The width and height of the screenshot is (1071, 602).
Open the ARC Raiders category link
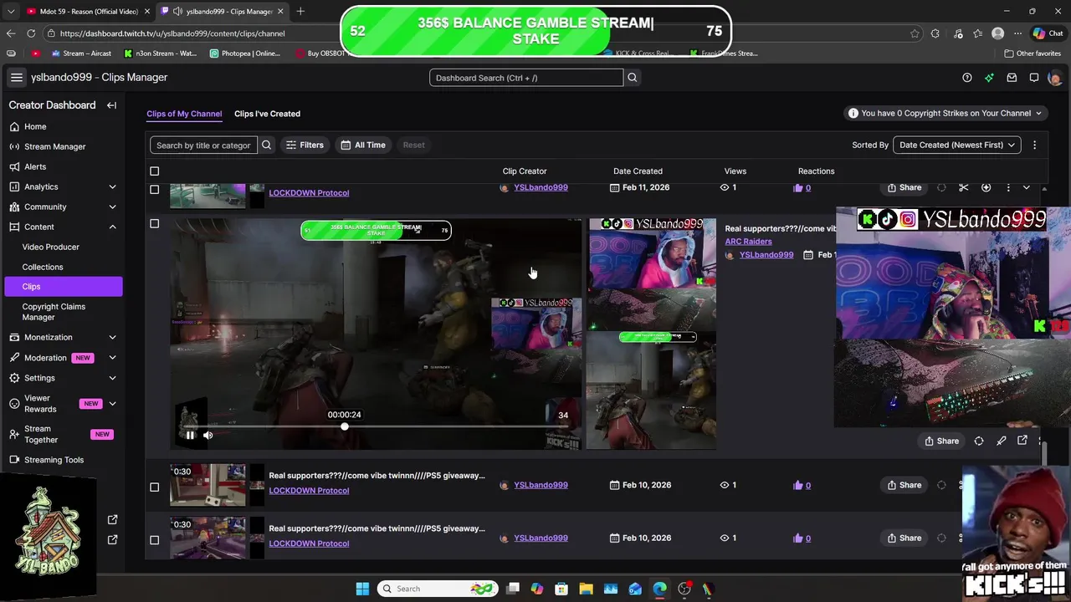(748, 242)
